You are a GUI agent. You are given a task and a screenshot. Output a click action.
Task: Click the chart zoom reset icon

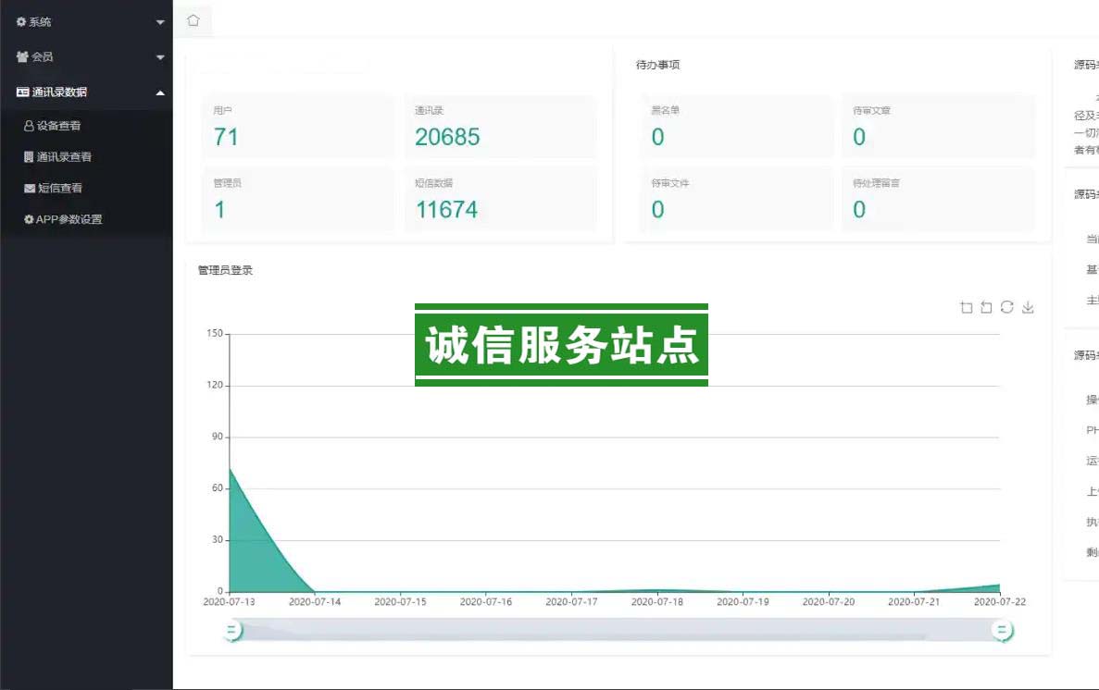coord(986,308)
